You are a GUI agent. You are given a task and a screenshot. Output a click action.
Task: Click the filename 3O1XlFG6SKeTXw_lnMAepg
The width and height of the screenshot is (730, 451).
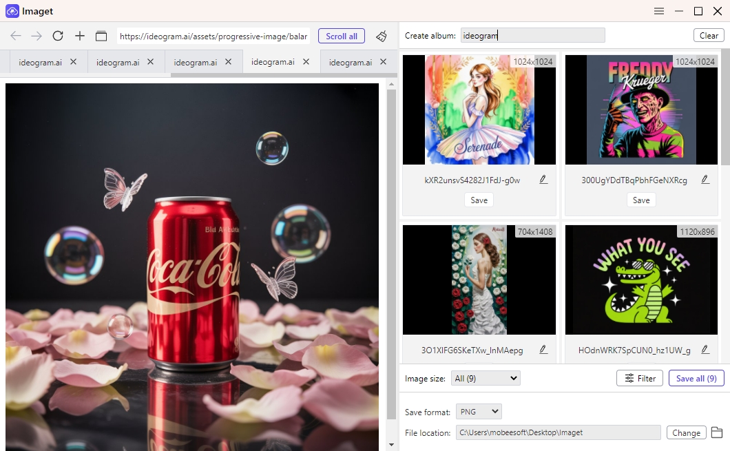coord(472,350)
